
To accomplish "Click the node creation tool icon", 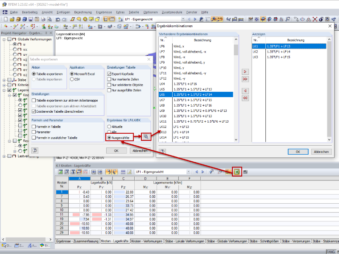I will pyautogui.click(x=5, y=27).
